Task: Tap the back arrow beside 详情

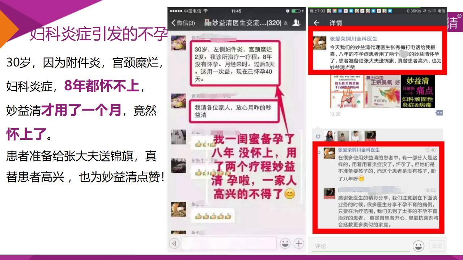Action: click(317, 23)
